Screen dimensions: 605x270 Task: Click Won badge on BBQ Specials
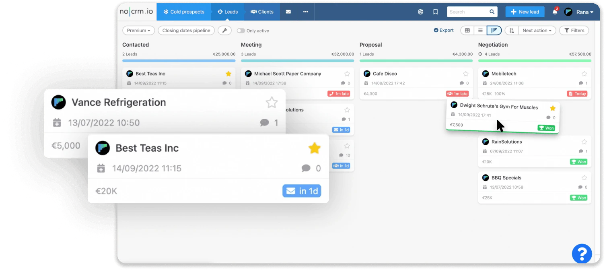tap(579, 198)
